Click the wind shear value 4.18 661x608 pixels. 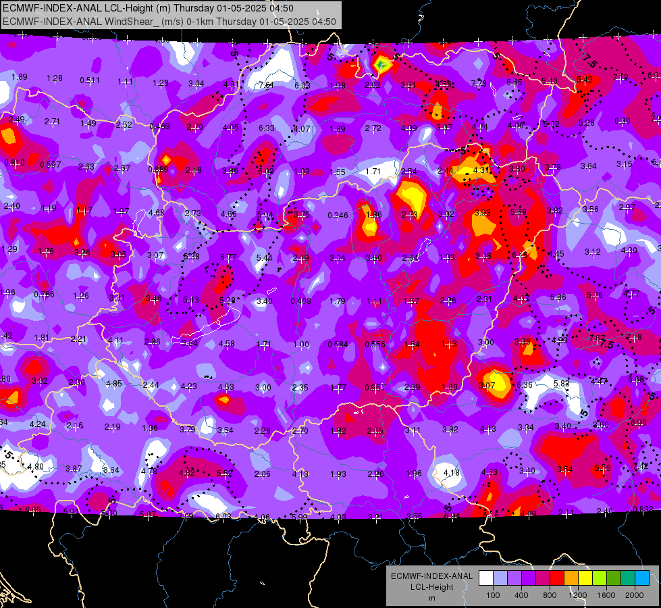[452, 472]
